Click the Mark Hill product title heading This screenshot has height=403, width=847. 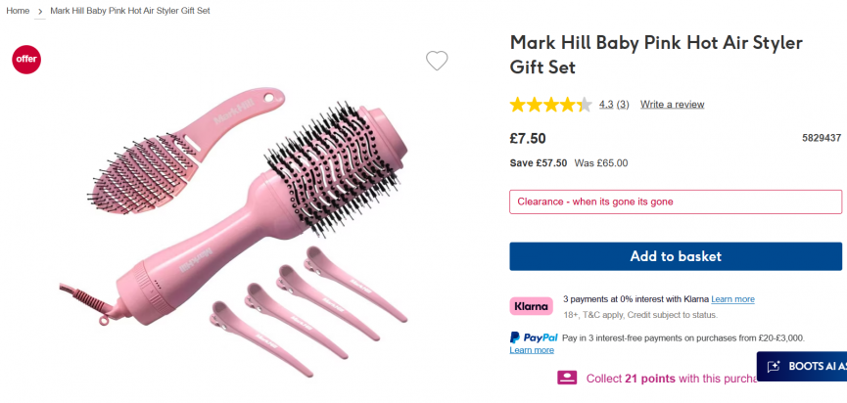tap(656, 55)
